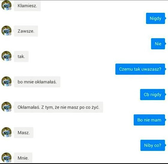Tap the avatar beside the "Mnie." message
Viewport: 168px width, 164px height.
click(x=6, y=157)
